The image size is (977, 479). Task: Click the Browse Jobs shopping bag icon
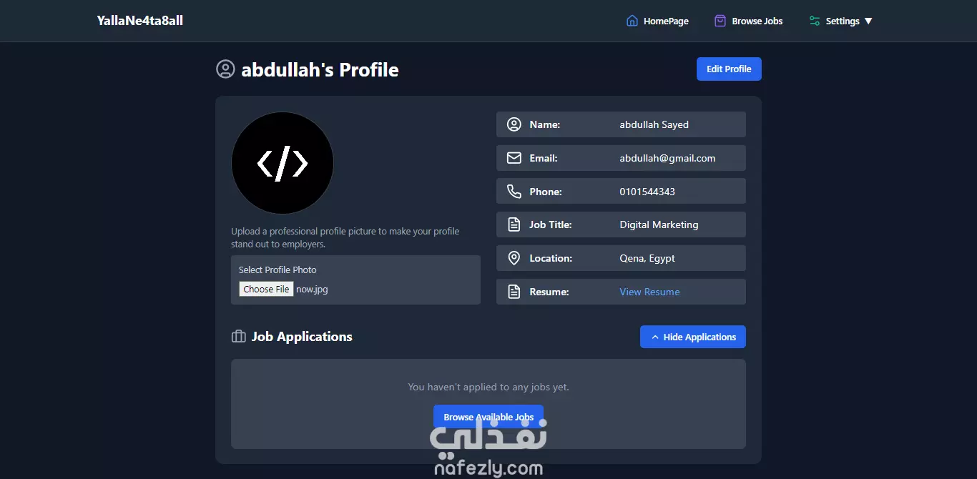tap(720, 21)
